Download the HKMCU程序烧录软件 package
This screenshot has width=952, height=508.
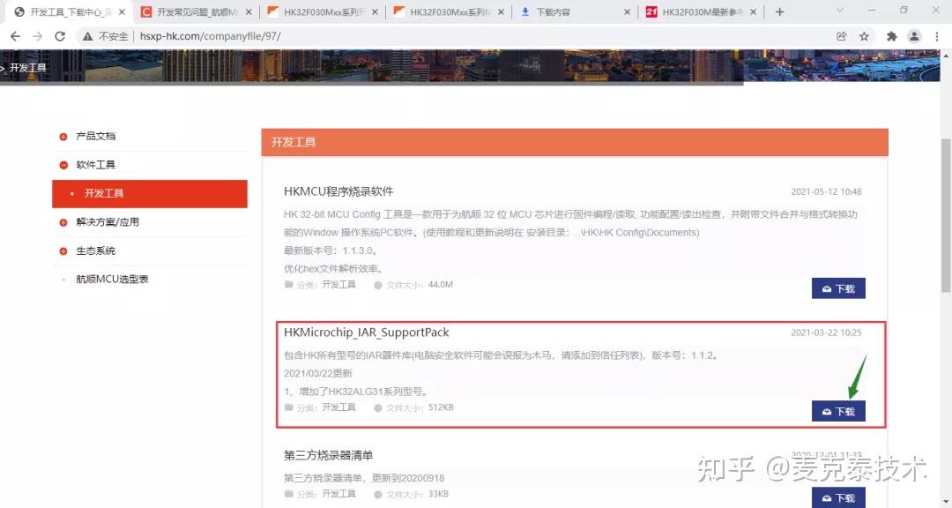point(837,288)
